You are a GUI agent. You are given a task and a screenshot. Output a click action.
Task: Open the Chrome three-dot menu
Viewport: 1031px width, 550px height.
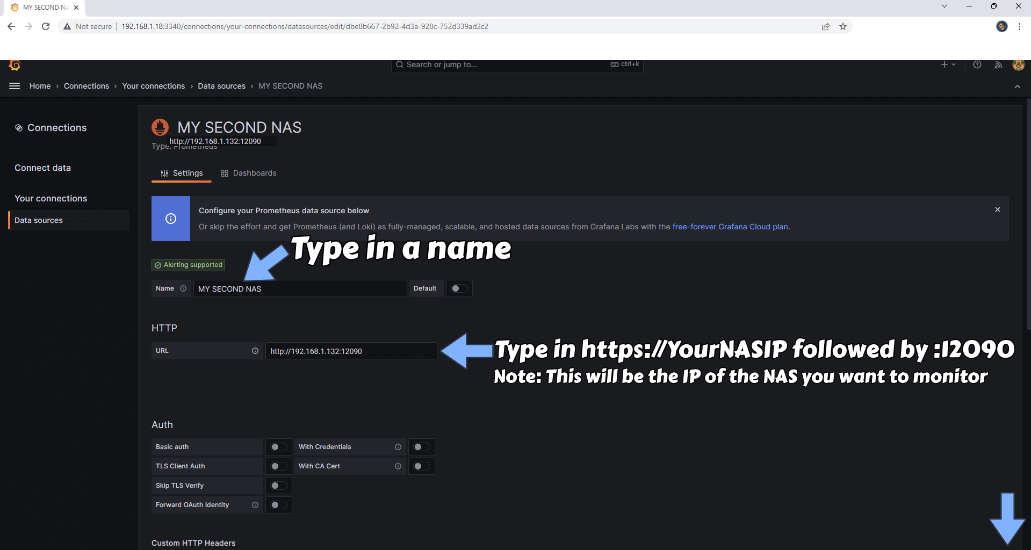(x=1019, y=26)
